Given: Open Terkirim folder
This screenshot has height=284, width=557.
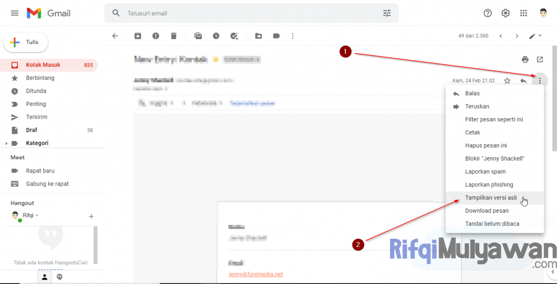Looking at the screenshot, I should [x=48, y=117].
